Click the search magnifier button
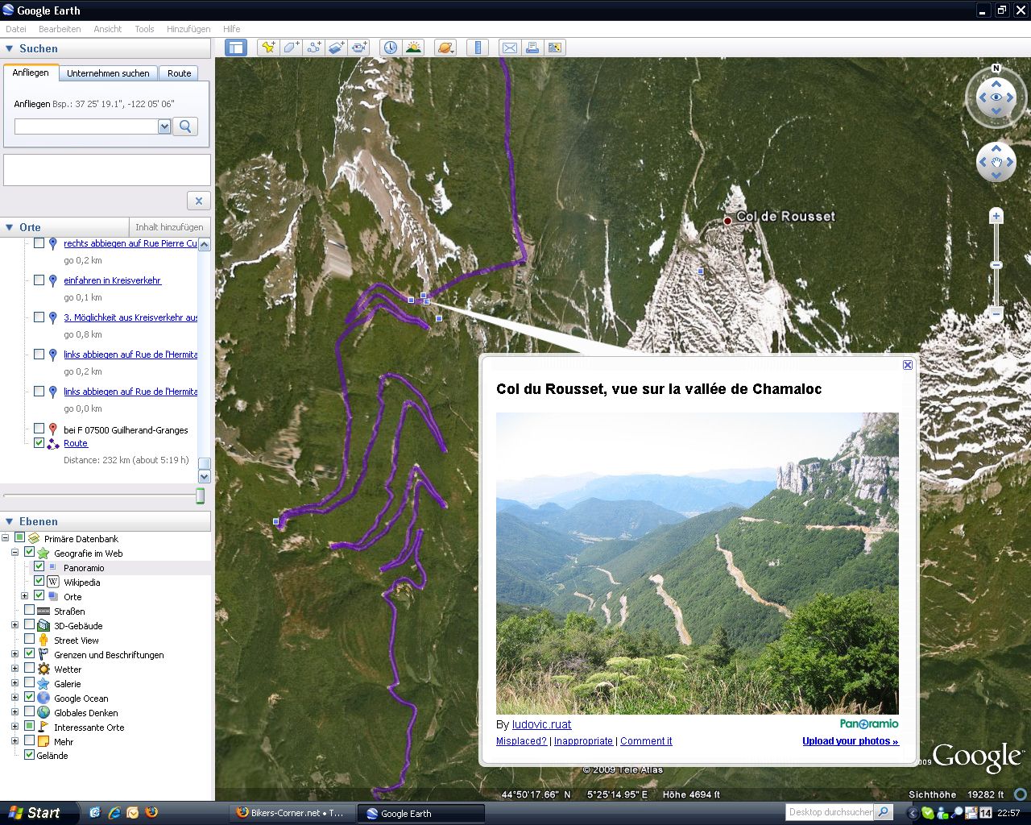The height and width of the screenshot is (825, 1031). coord(185,126)
